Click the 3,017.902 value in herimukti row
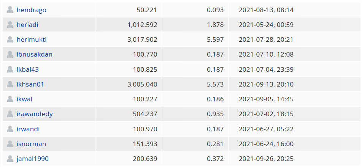 (142, 39)
